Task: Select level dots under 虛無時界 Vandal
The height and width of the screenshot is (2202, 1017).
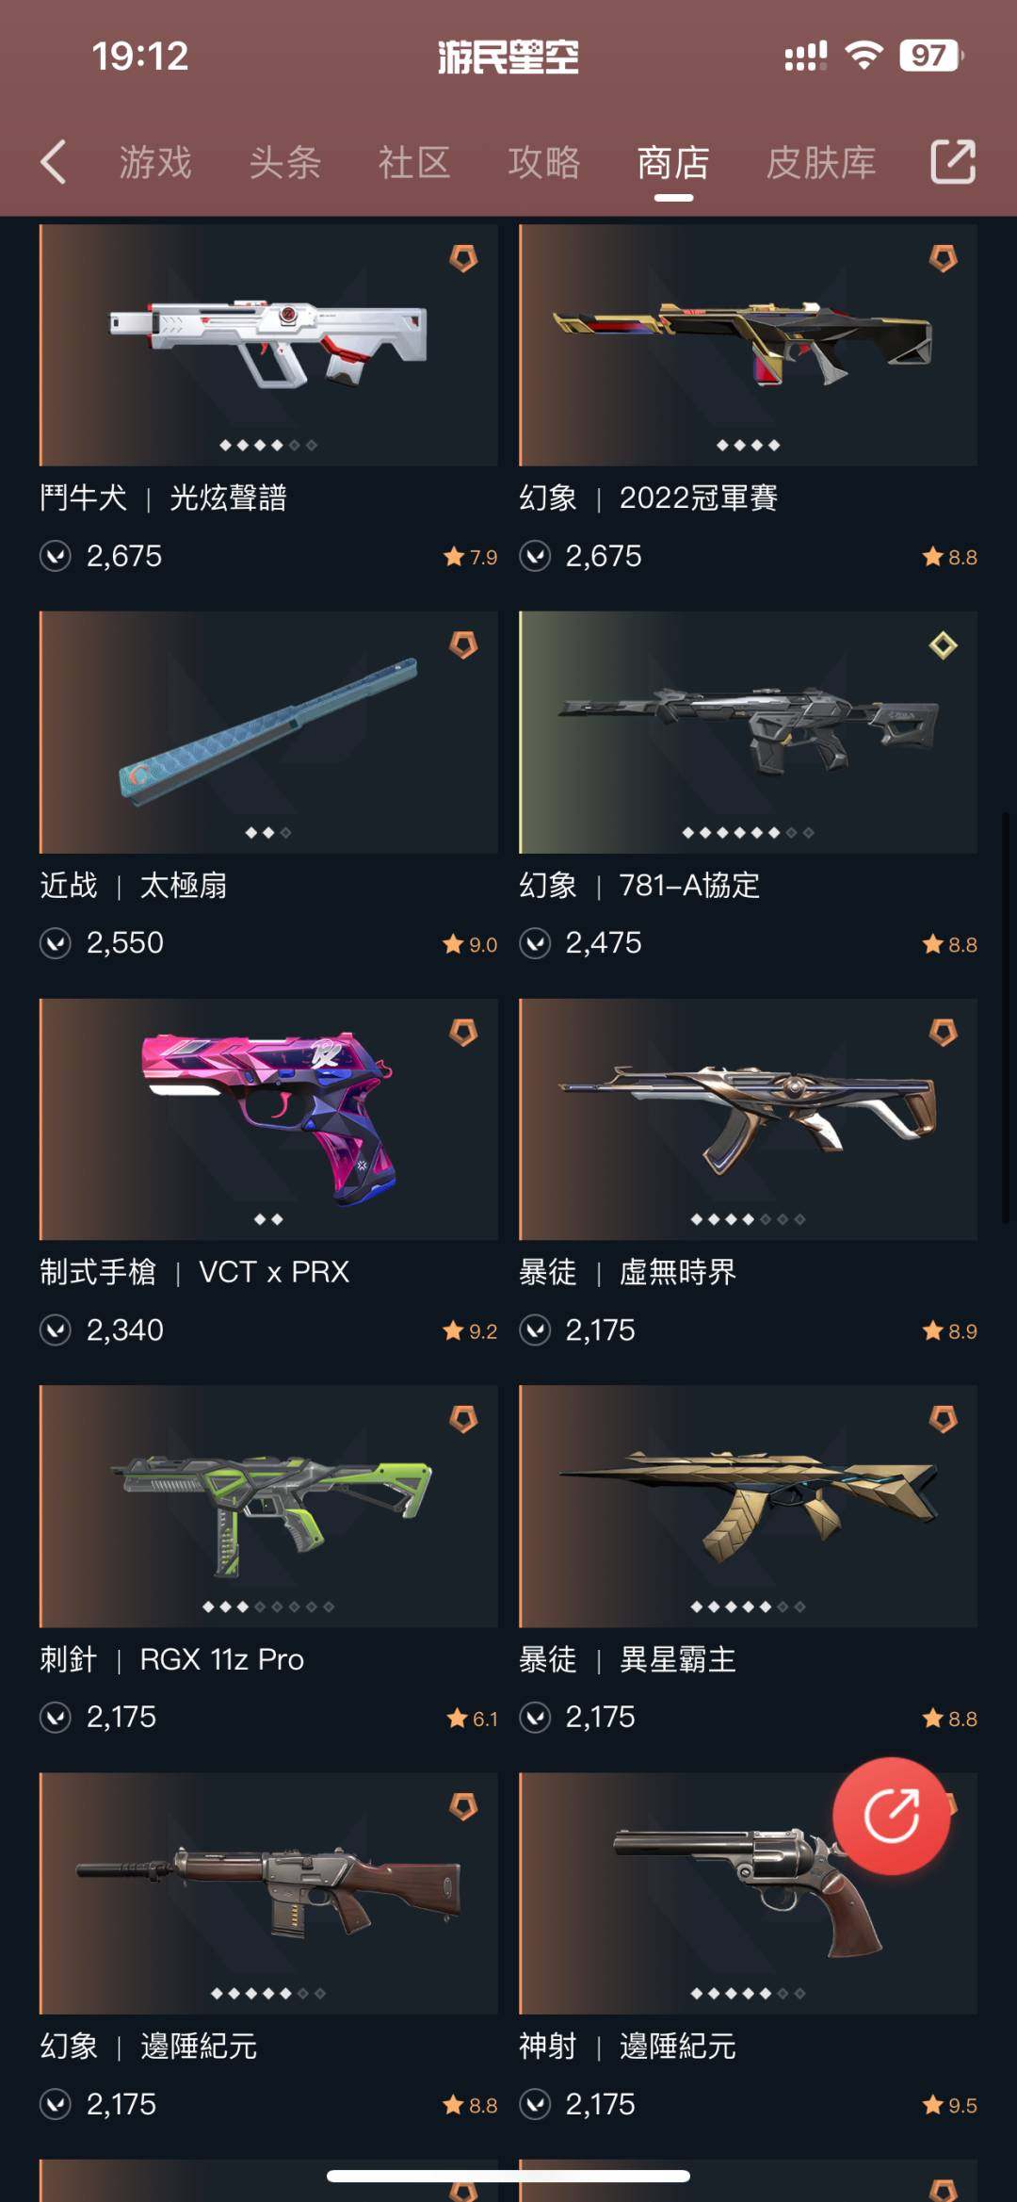Action: (x=748, y=1219)
